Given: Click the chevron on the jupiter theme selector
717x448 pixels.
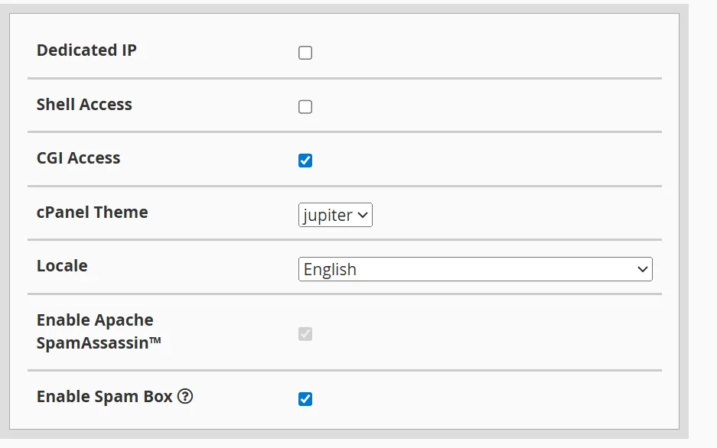Looking at the screenshot, I should [362, 215].
